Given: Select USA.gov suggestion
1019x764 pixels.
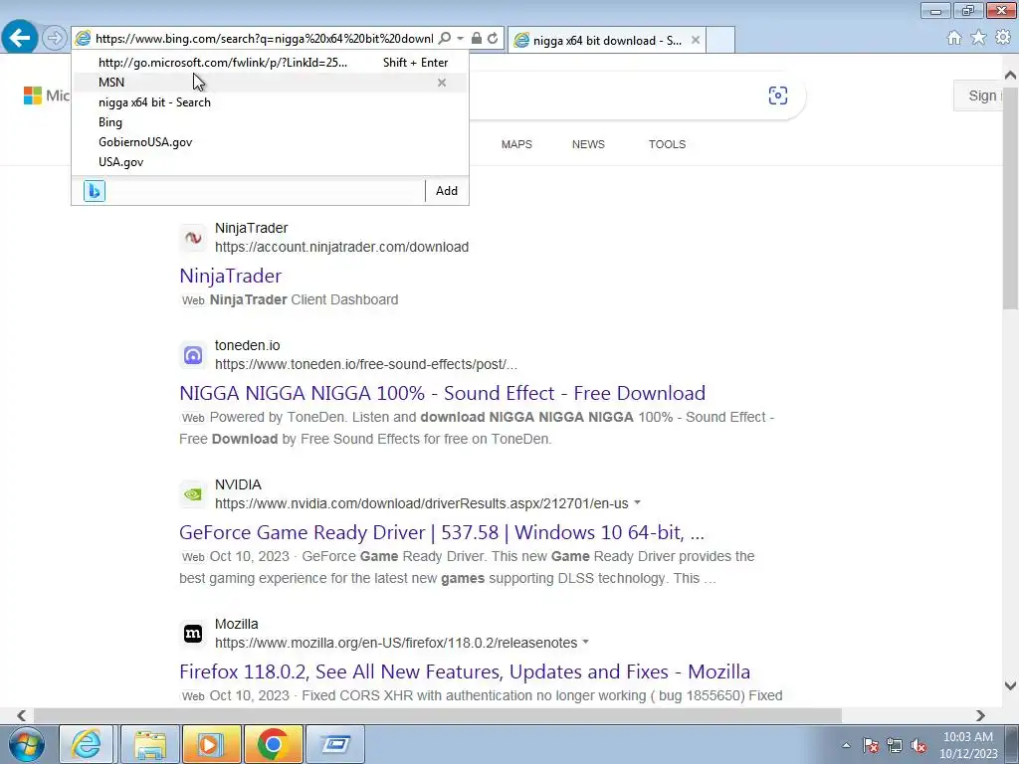Looking at the screenshot, I should point(270,162).
